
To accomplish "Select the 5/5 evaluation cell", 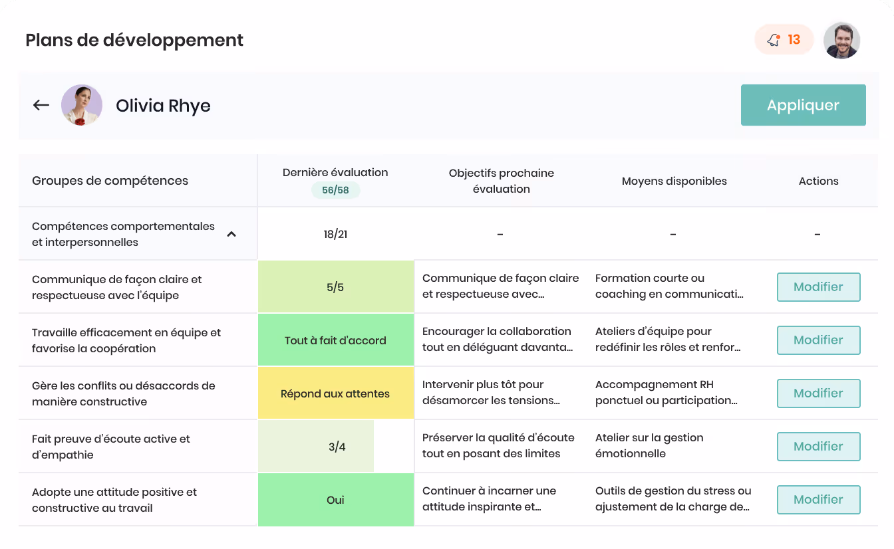I will coord(335,287).
